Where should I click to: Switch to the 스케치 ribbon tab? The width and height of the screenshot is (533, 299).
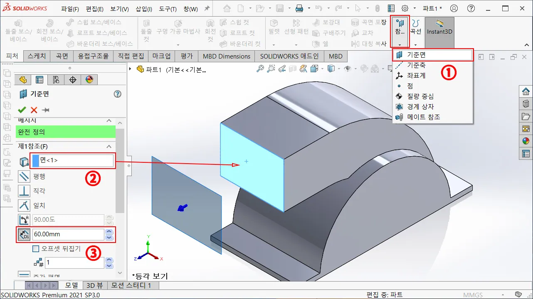point(37,56)
